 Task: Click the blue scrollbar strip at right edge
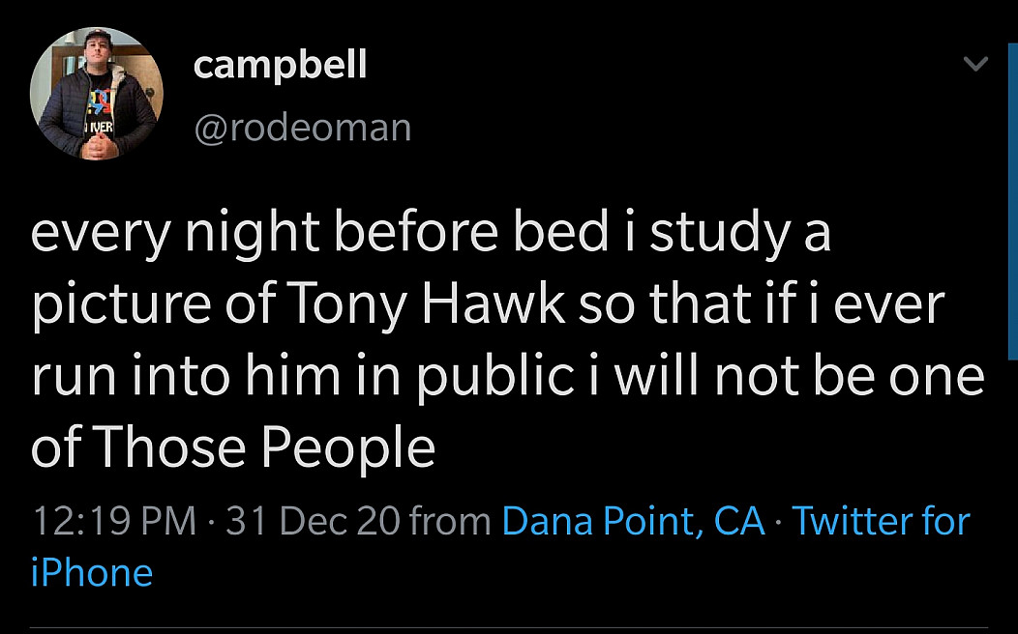[1012, 193]
